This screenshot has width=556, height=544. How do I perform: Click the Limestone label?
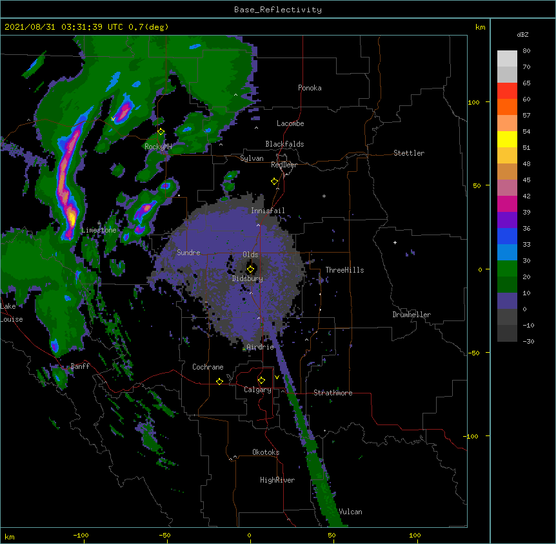pyautogui.click(x=99, y=230)
